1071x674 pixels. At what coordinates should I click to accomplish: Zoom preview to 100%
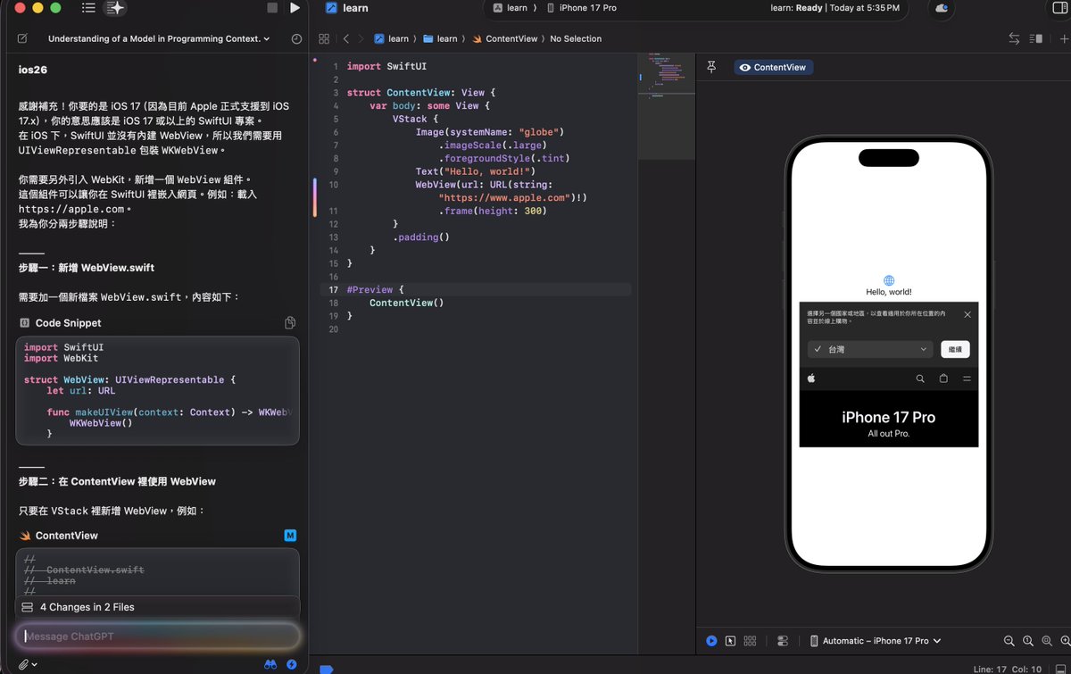point(1028,641)
